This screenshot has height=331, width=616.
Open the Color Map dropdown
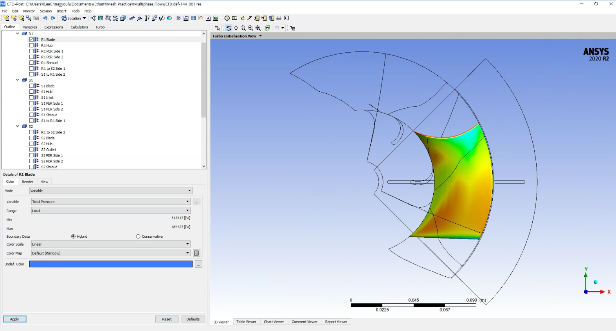111,253
